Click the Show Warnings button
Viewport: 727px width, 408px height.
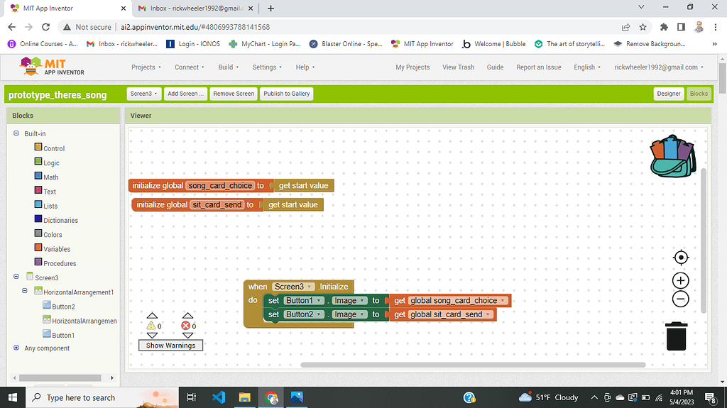point(170,346)
